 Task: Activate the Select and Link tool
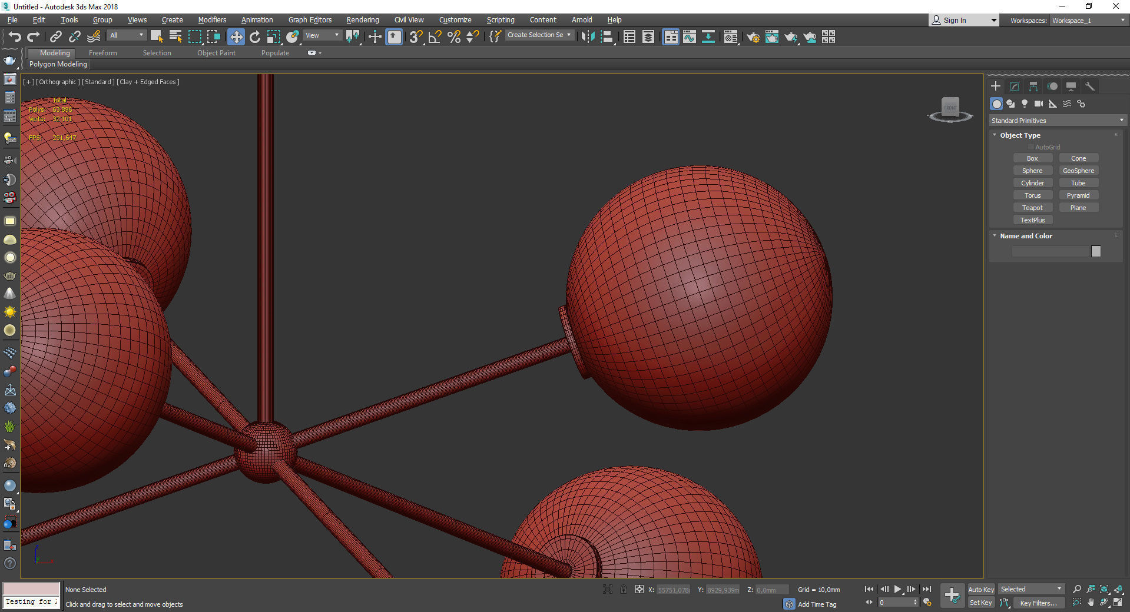pyautogui.click(x=56, y=36)
